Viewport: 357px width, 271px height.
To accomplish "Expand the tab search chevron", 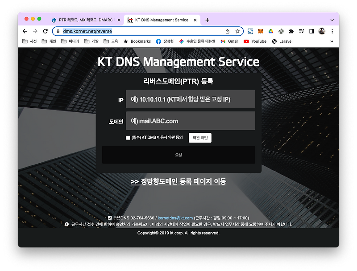I will [332, 20].
